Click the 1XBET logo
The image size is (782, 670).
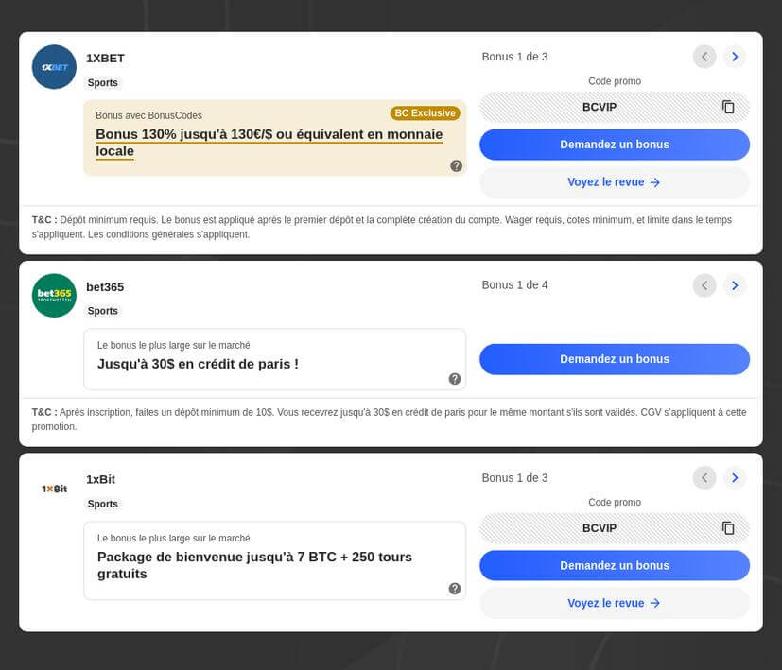[54, 67]
